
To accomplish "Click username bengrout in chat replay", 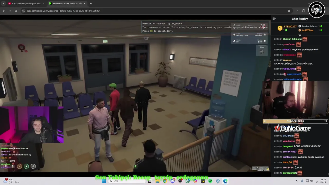I will (x=288, y=146).
